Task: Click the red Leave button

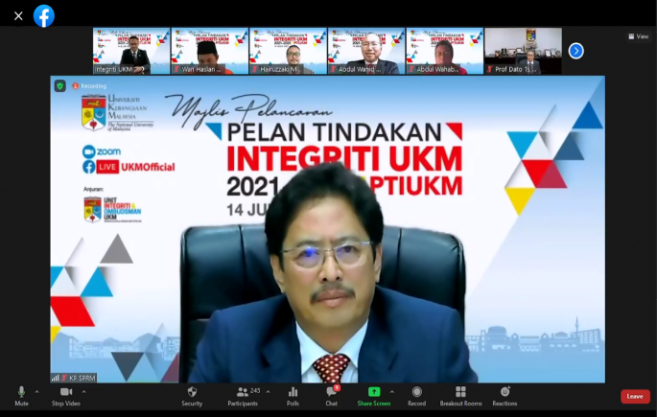Action: point(634,396)
